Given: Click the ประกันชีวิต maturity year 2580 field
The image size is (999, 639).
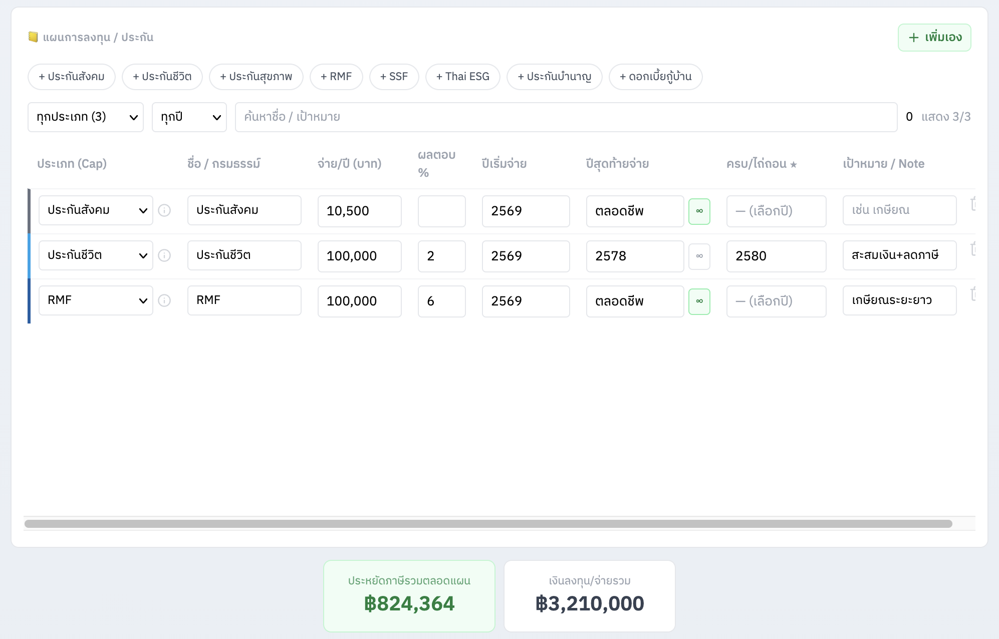Looking at the screenshot, I should [777, 256].
